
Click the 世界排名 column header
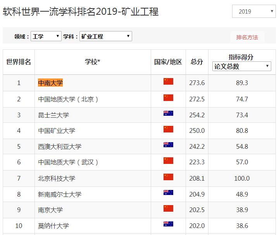point(19,62)
